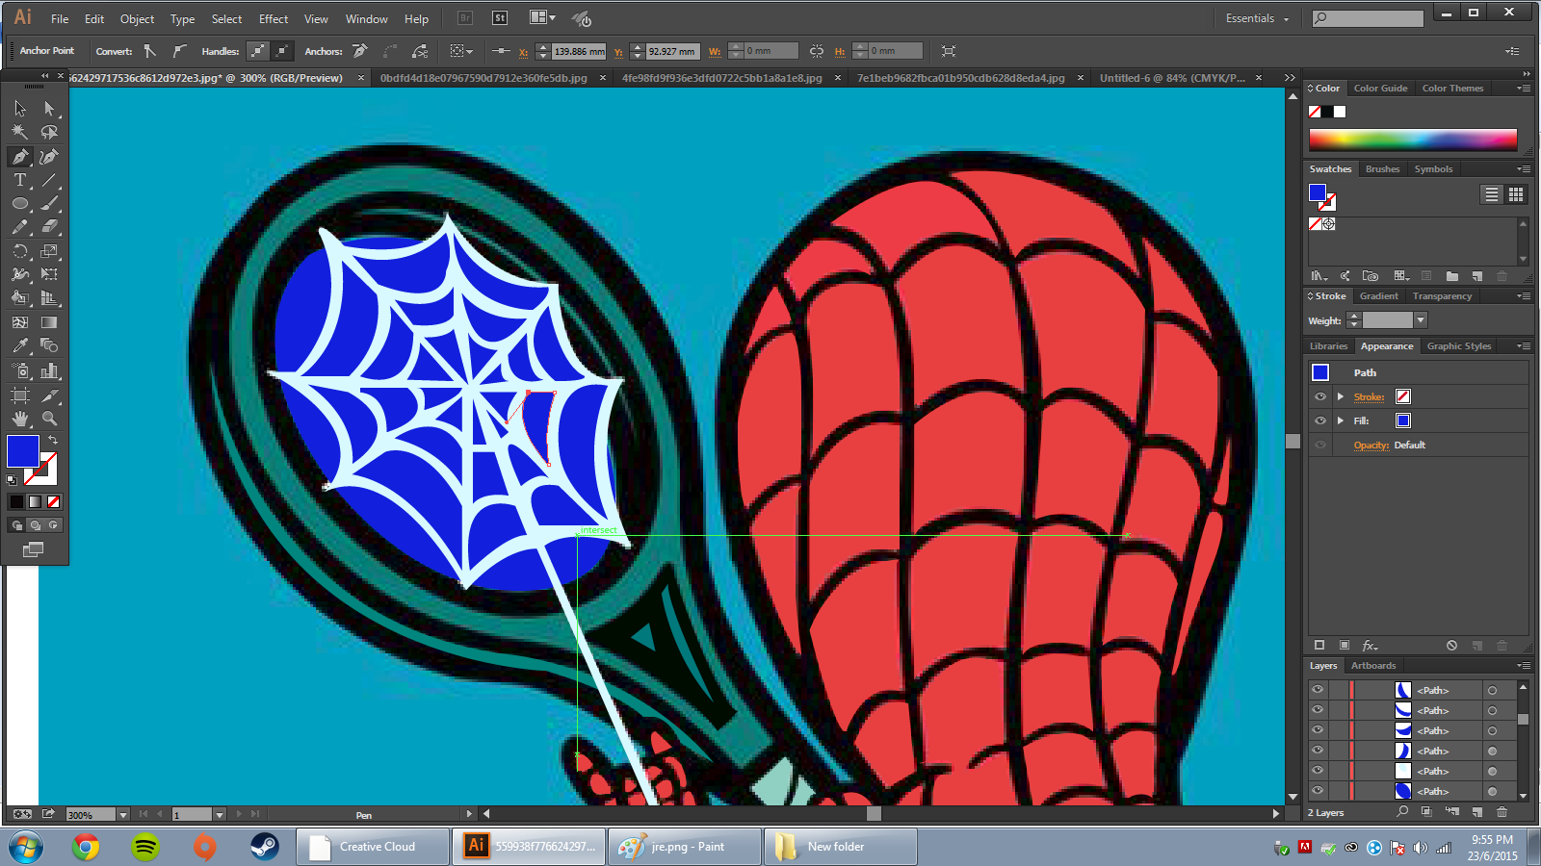Enable Draw Behind mode
The image size is (1541, 866).
(x=35, y=525)
